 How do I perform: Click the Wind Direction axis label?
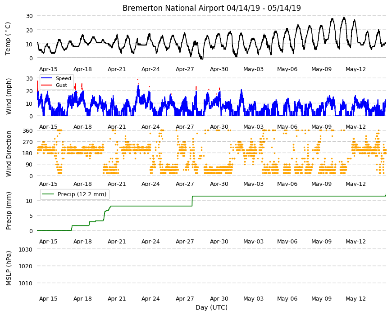tap(9, 154)
